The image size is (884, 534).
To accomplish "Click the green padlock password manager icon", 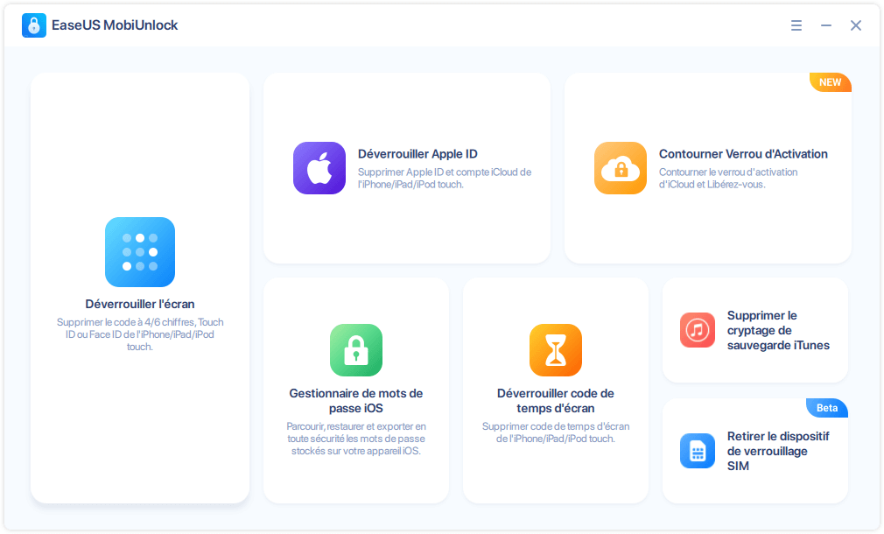I will (355, 350).
